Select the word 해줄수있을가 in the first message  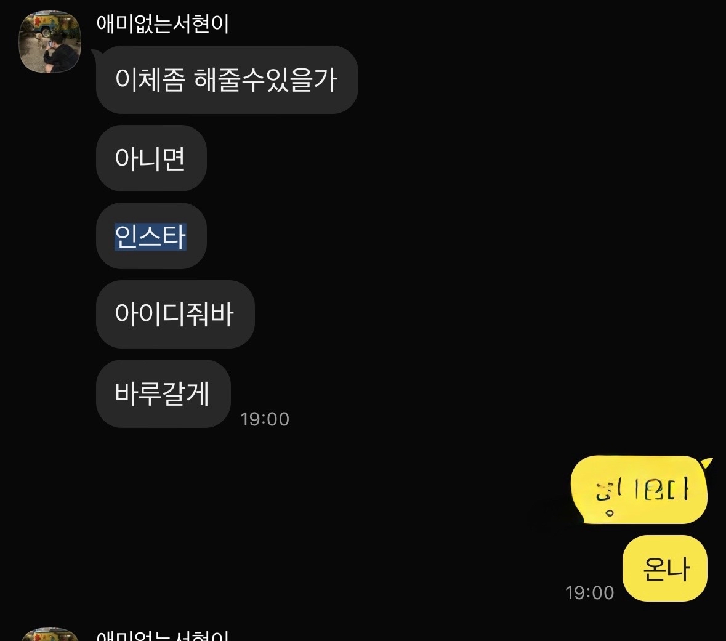[265, 79]
